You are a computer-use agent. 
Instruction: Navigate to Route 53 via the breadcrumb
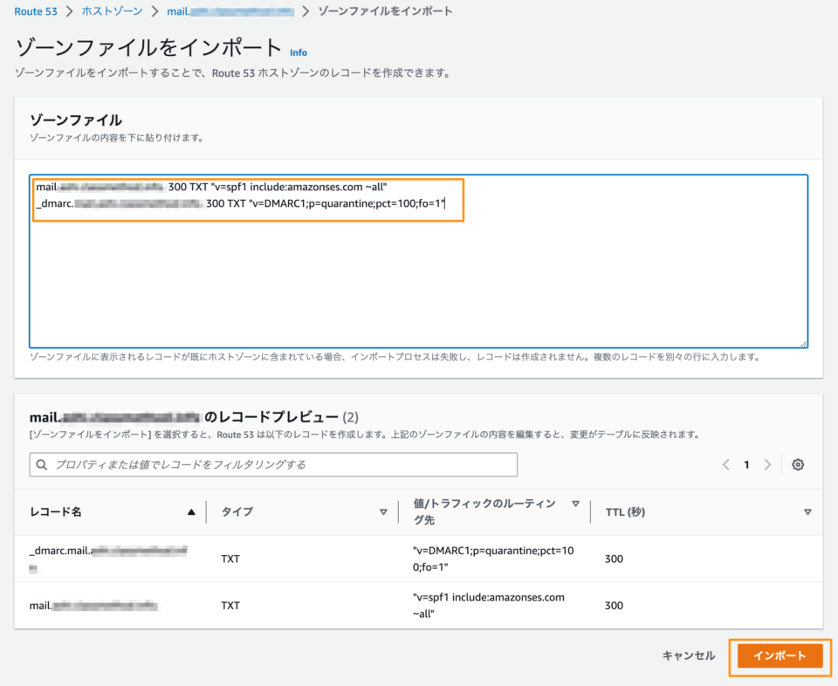29,11
